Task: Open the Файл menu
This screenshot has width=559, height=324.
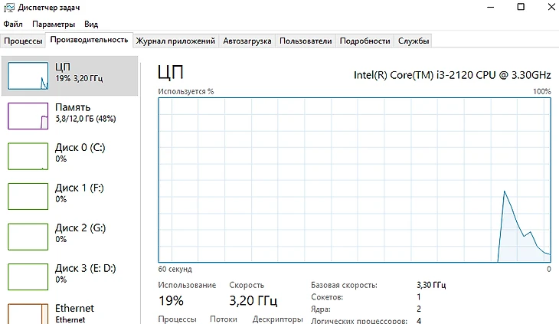Action: point(13,24)
